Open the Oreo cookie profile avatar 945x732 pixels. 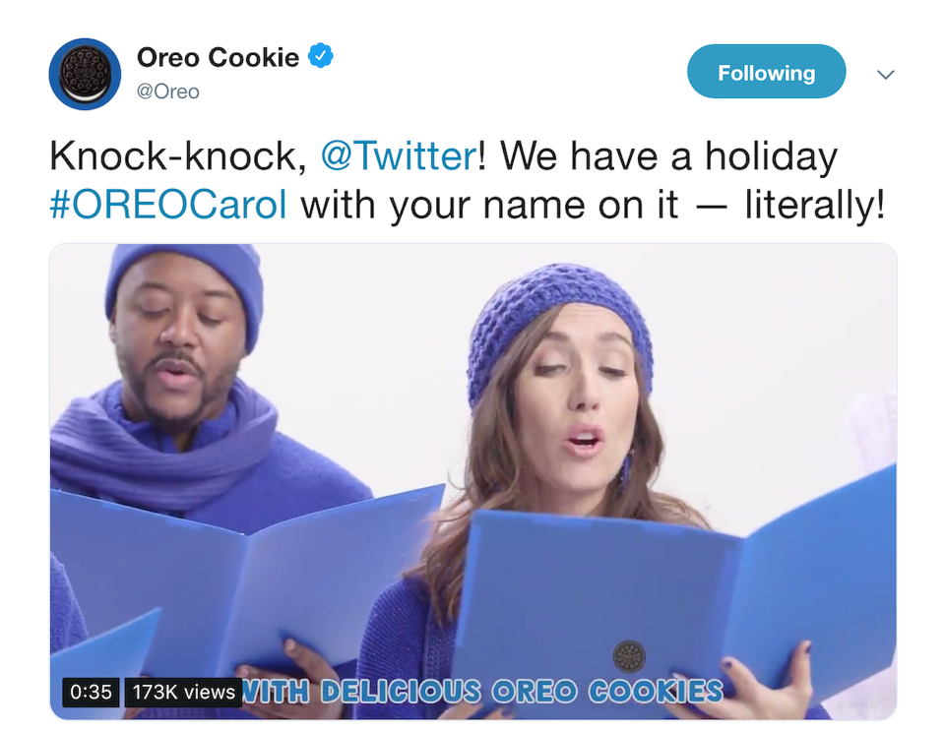tap(85, 74)
